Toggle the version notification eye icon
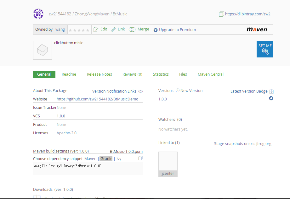This screenshot has width=290, height=199. point(140,91)
